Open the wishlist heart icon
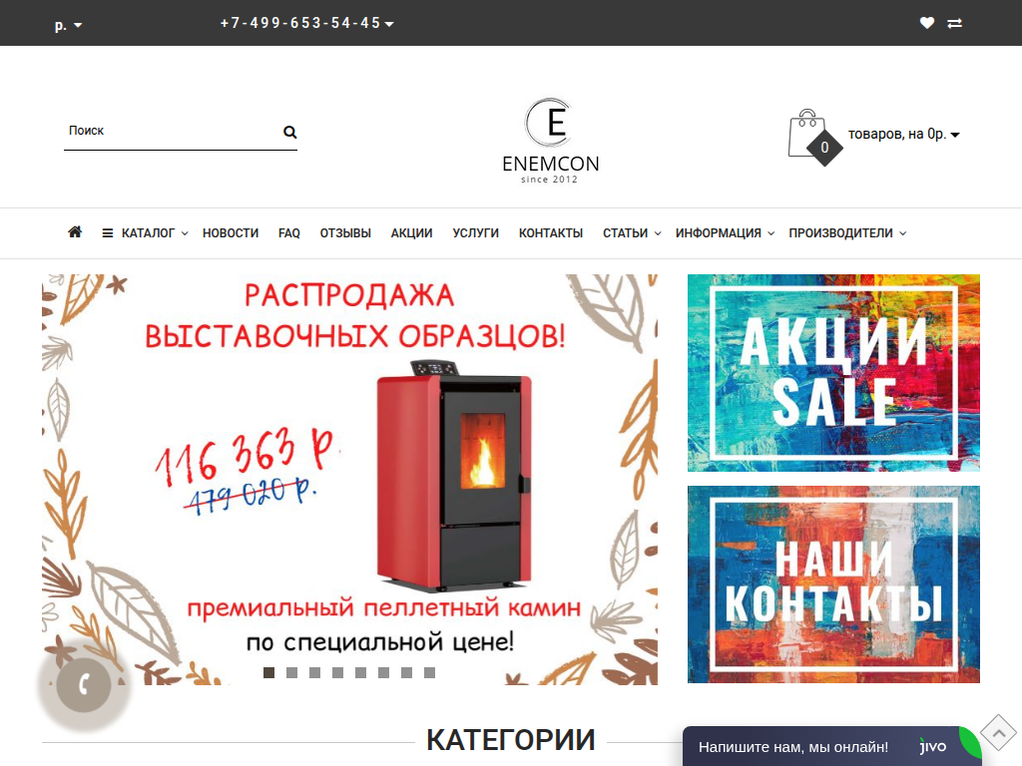 (927, 24)
